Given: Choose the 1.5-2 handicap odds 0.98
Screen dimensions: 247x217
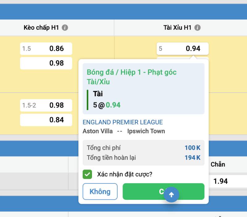Looking at the screenshot, I should tap(46, 105).
